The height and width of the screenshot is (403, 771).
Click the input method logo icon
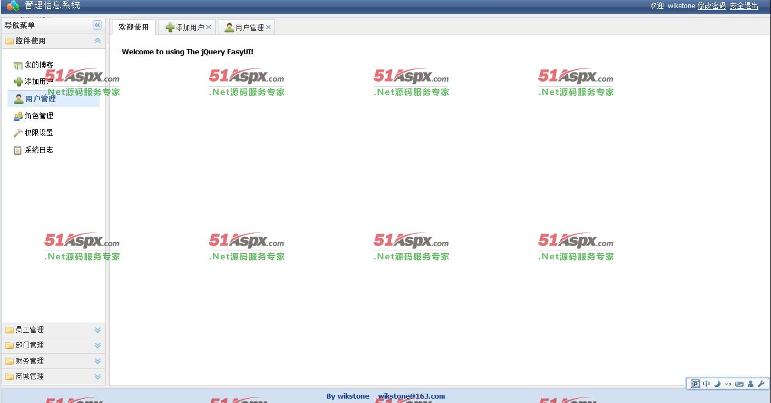tap(695, 384)
